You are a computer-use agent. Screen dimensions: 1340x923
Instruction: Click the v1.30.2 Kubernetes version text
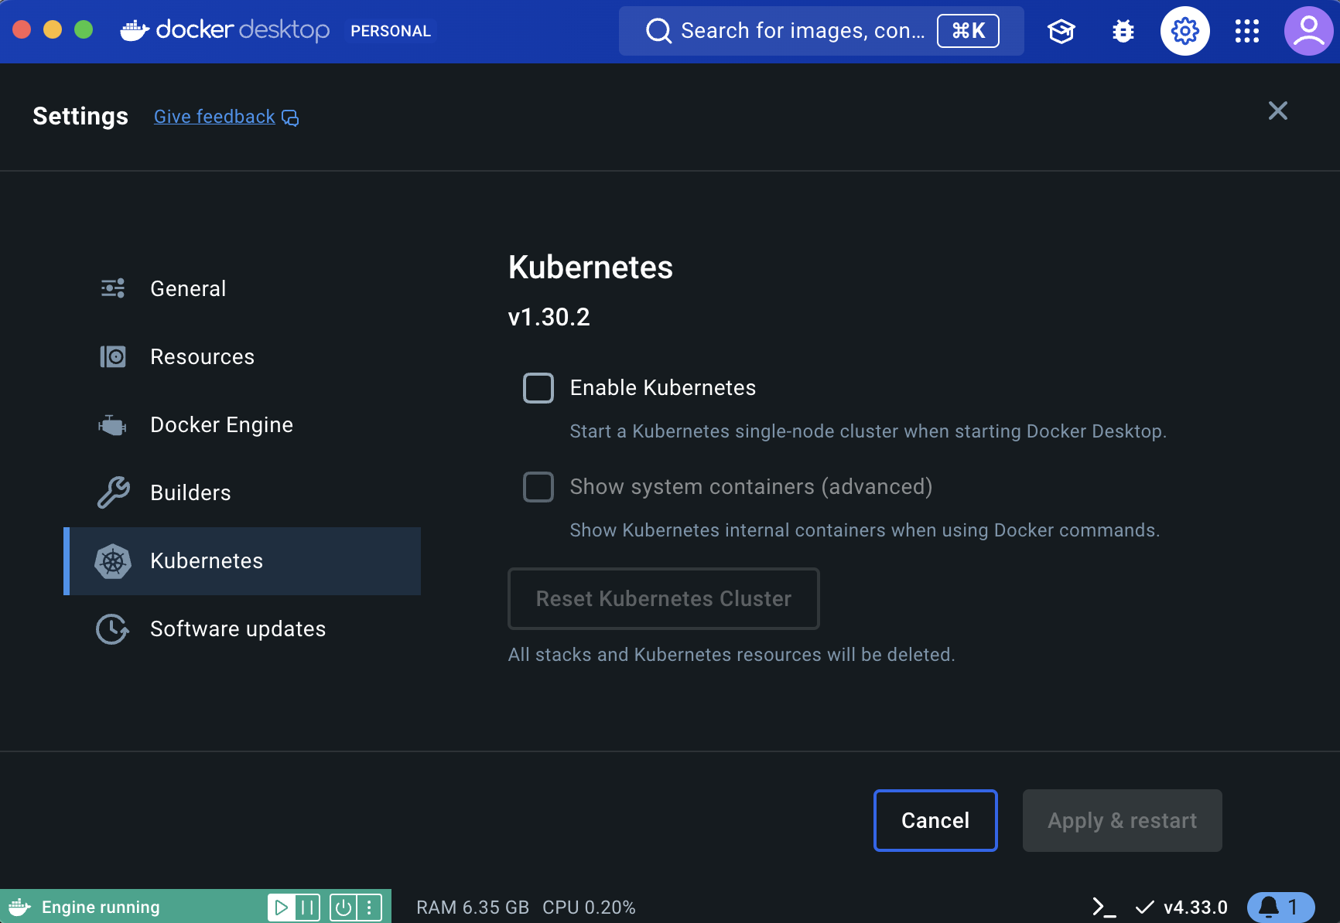click(549, 317)
